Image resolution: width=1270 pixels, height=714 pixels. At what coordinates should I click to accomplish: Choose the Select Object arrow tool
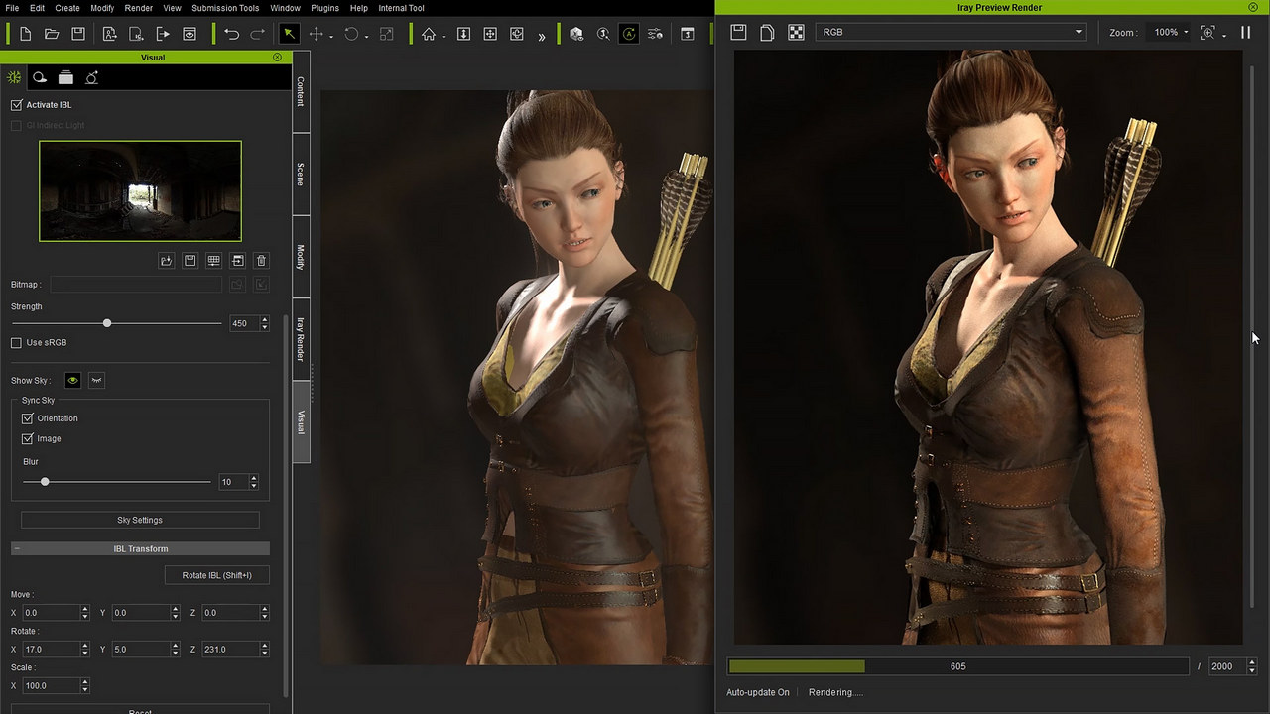[x=289, y=34]
